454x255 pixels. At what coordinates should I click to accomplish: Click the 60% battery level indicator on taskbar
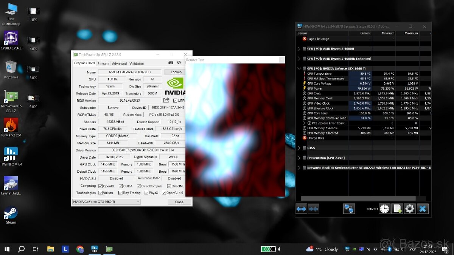click(269, 249)
